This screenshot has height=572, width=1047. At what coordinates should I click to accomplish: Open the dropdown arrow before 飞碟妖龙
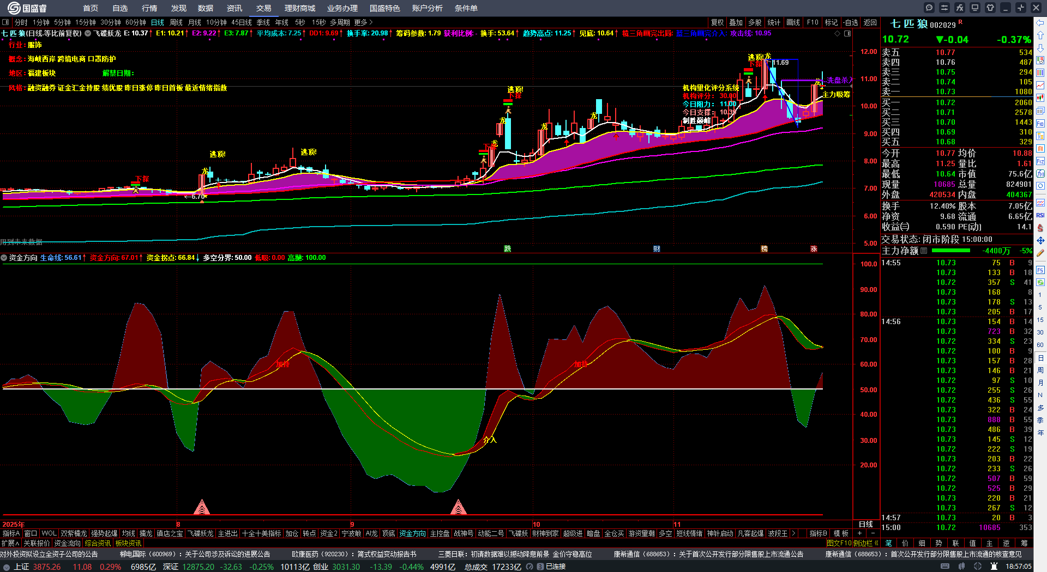point(88,33)
